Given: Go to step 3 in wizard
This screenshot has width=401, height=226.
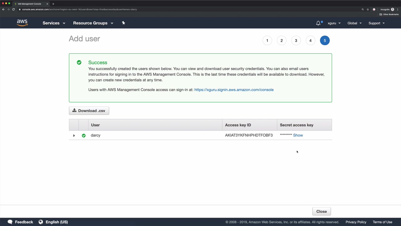Looking at the screenshot, I should (x=296, y=40).
